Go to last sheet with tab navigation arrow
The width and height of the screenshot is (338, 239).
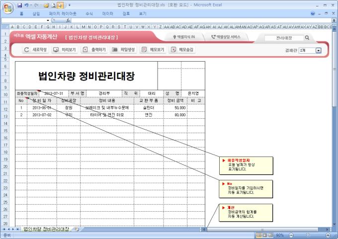[17, 229]
